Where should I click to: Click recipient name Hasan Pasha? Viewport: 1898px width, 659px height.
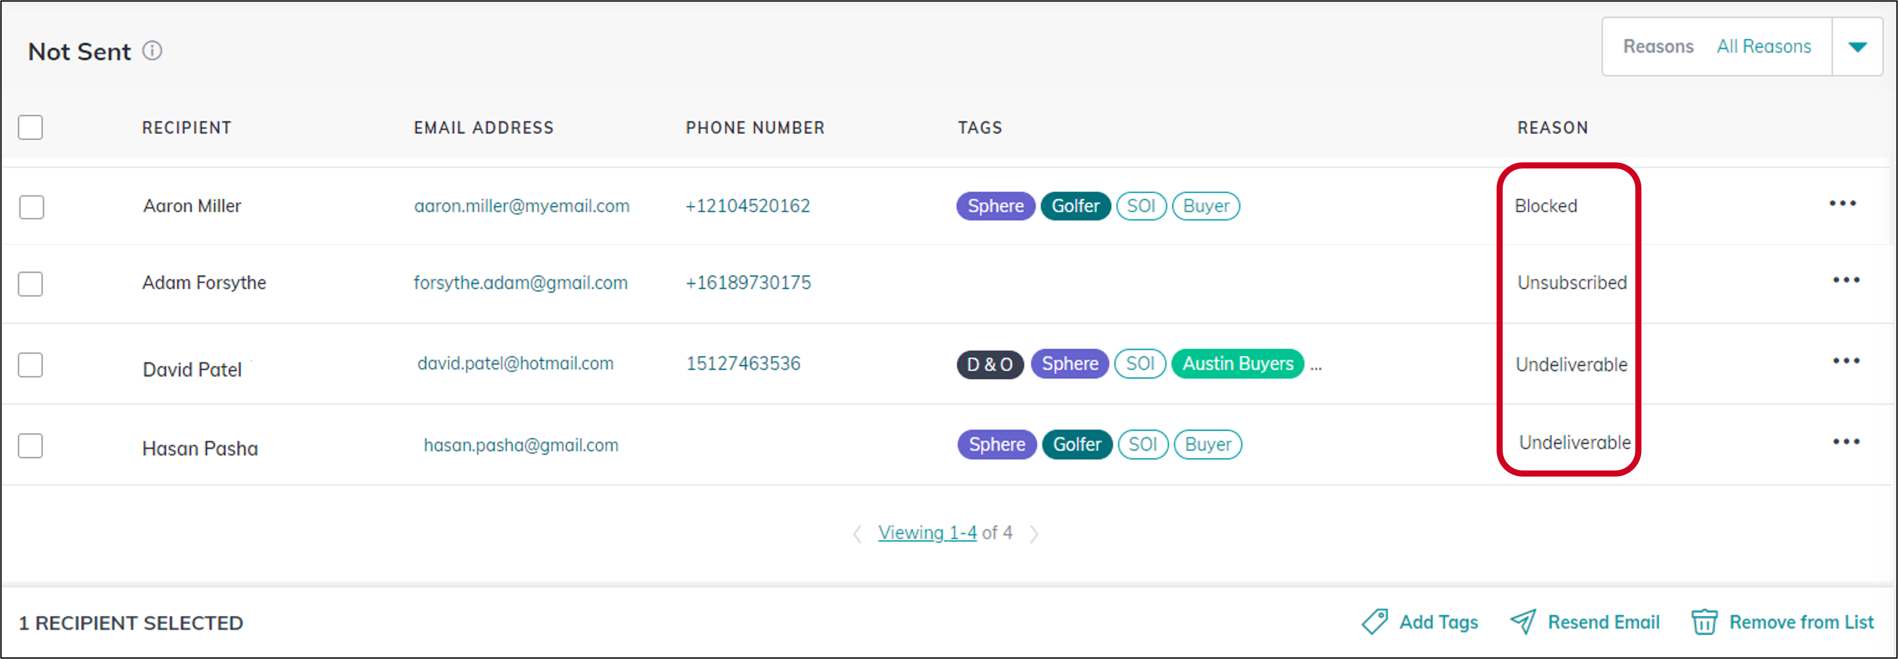pyautogui.click(x=200, y=448)
